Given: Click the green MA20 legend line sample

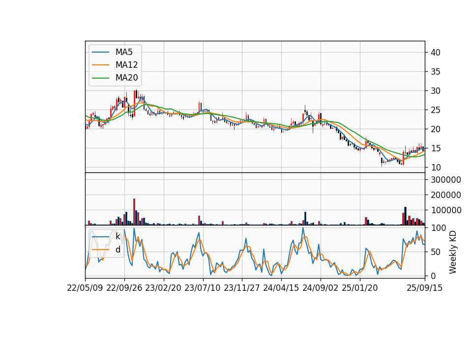Looking at the screenshot, I should coord(100,78).
